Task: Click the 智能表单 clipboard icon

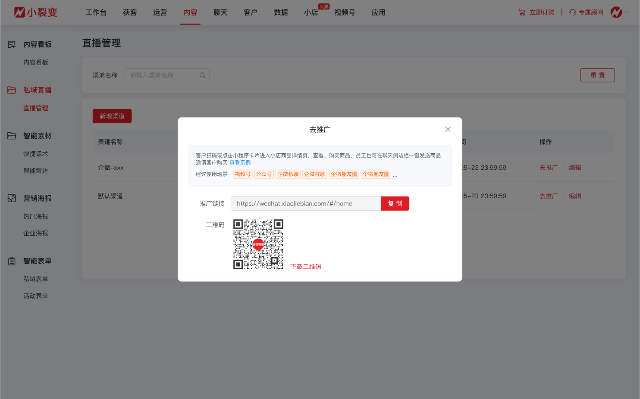Action: coord(12,261)
